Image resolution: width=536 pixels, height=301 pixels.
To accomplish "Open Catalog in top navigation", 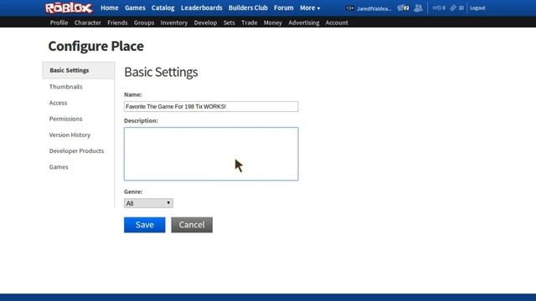I will pyautogui.click(x=162, y=8).
